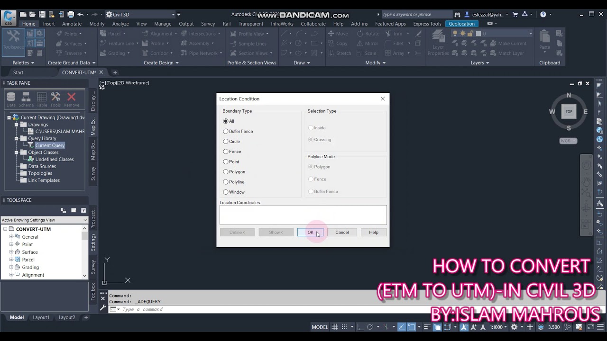The height and width of the screenshot is (341, 607).
Task: Expand the Create Ground Data panel
Action: (71, 63)
